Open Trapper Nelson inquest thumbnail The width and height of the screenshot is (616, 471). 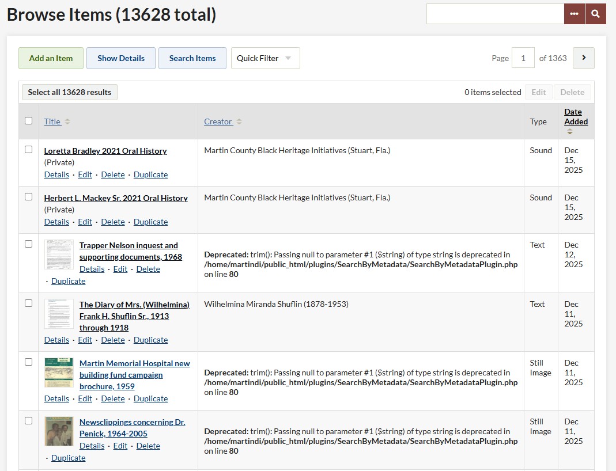click(x=59, y=255)
